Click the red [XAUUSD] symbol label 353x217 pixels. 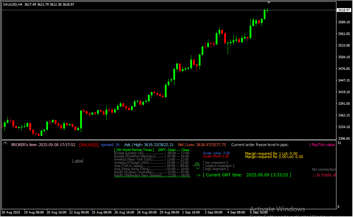[x=89, y=145]
